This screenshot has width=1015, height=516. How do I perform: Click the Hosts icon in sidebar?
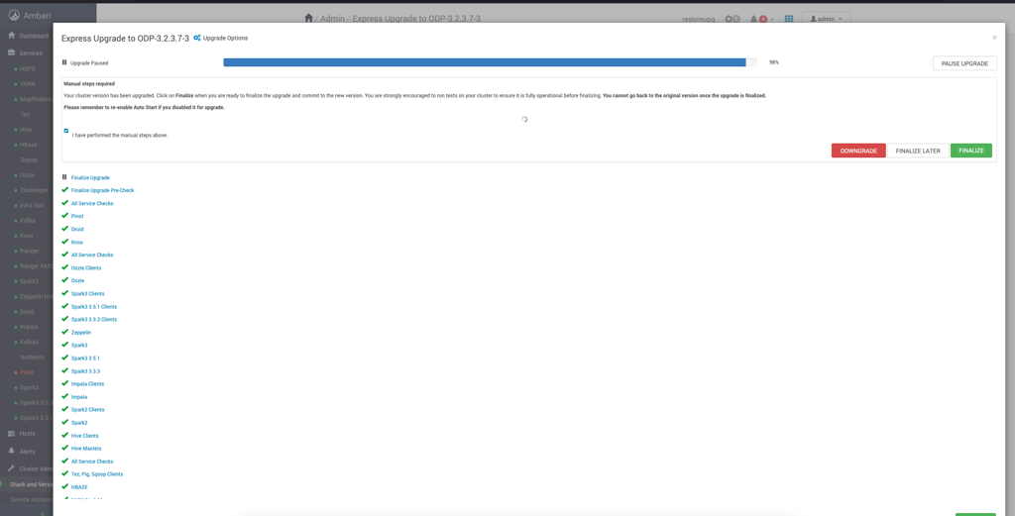tap(12, 433)
